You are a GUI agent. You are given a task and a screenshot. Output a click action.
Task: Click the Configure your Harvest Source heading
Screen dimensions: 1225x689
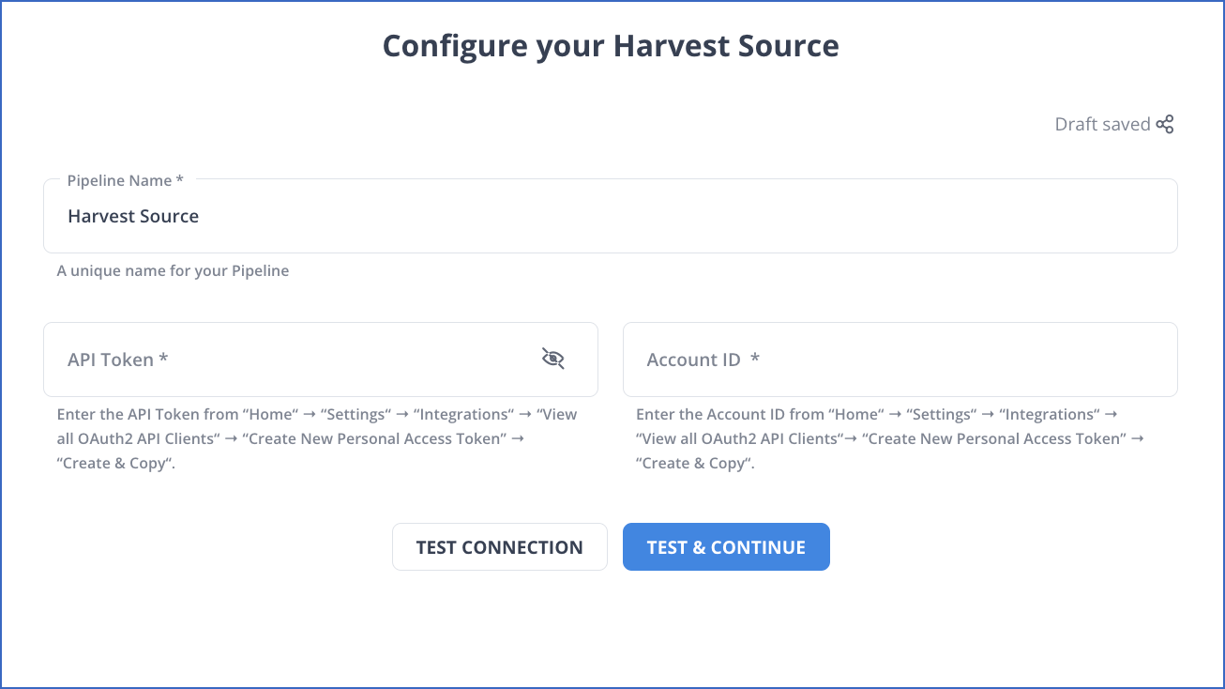611,45
